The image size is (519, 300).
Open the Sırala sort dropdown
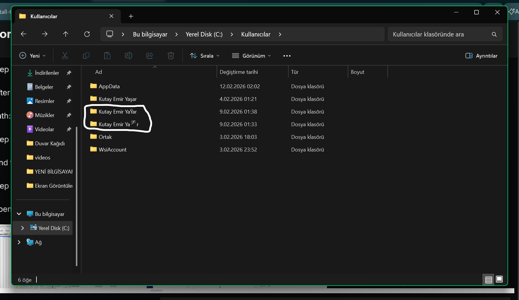point(205,56)
